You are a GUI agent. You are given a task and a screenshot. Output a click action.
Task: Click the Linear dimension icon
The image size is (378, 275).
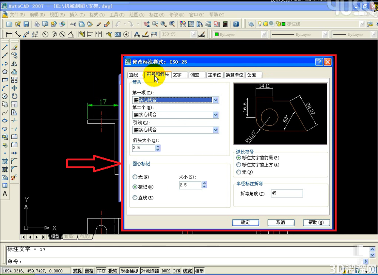tap(9, 34)
